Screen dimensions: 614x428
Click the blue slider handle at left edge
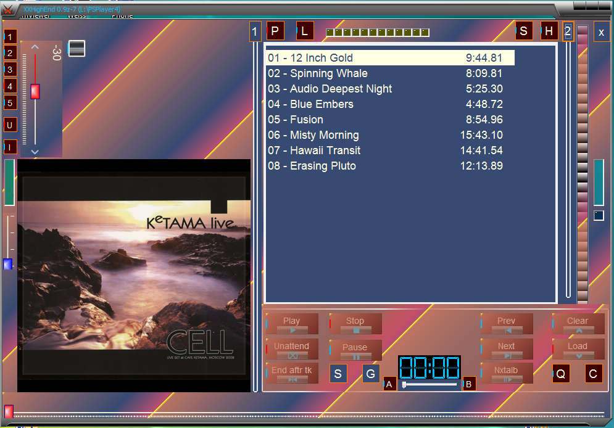8,264
